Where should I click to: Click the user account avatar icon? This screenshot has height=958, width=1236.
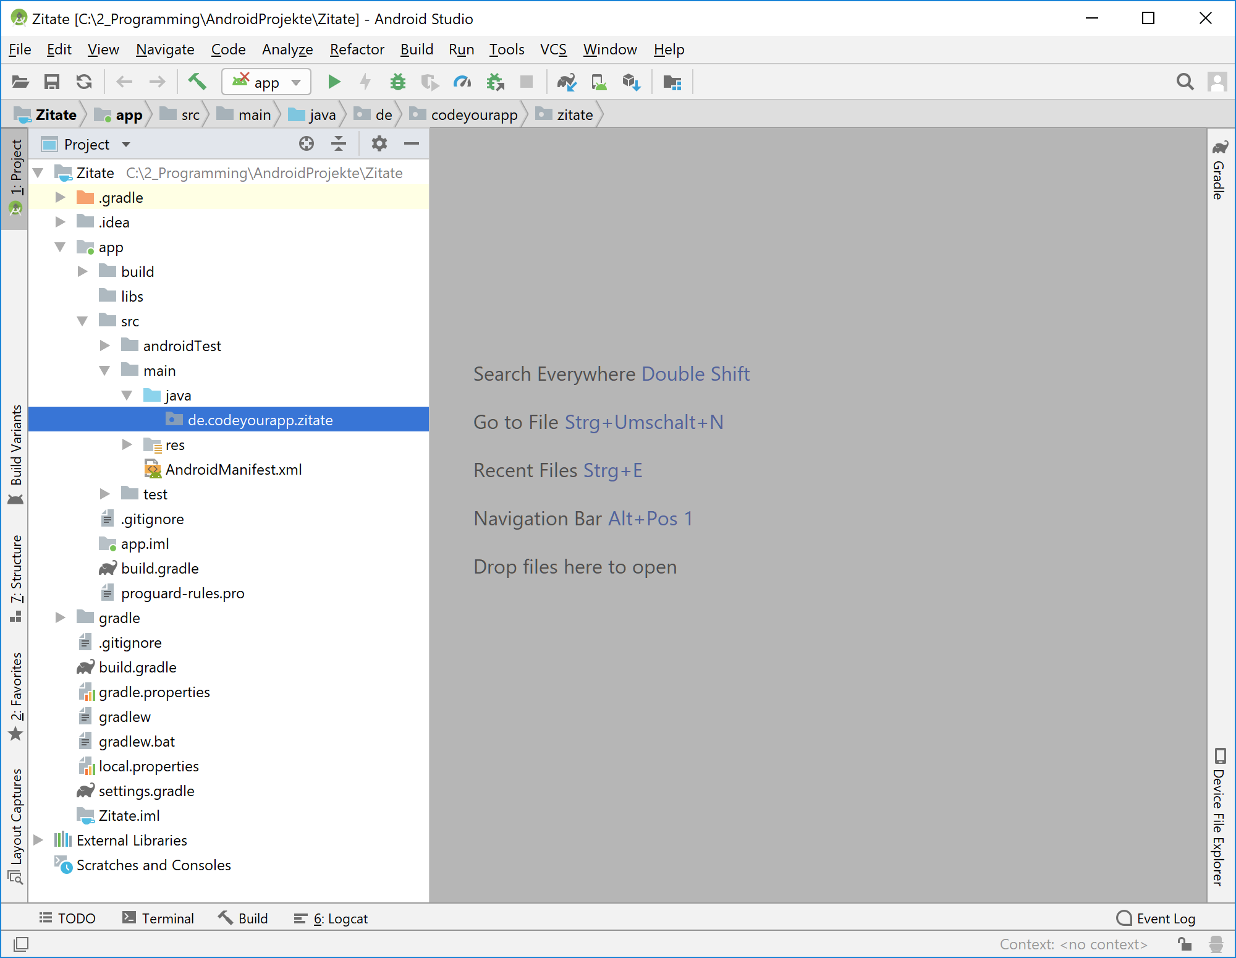coord(1217,82)
